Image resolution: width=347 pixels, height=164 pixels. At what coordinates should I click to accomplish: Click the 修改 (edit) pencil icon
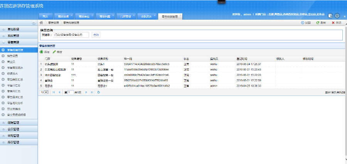(54, 52)
